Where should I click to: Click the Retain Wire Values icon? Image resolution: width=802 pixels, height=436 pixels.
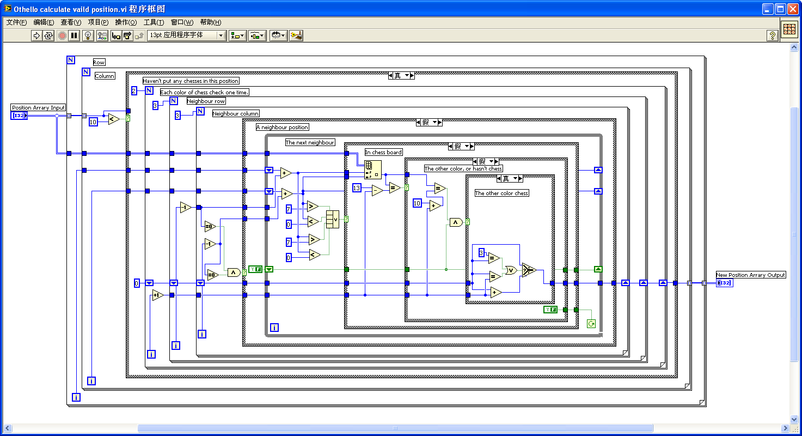102,35
